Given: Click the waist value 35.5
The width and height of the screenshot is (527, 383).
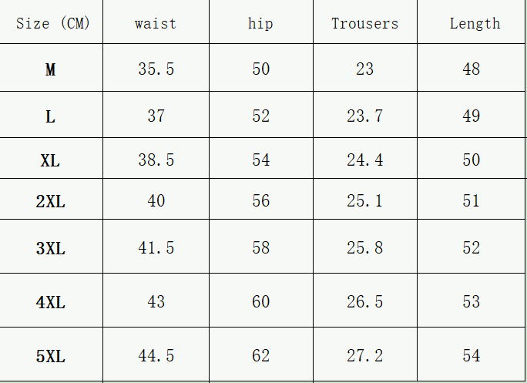Looking at the screenshot, I should 156,69.
